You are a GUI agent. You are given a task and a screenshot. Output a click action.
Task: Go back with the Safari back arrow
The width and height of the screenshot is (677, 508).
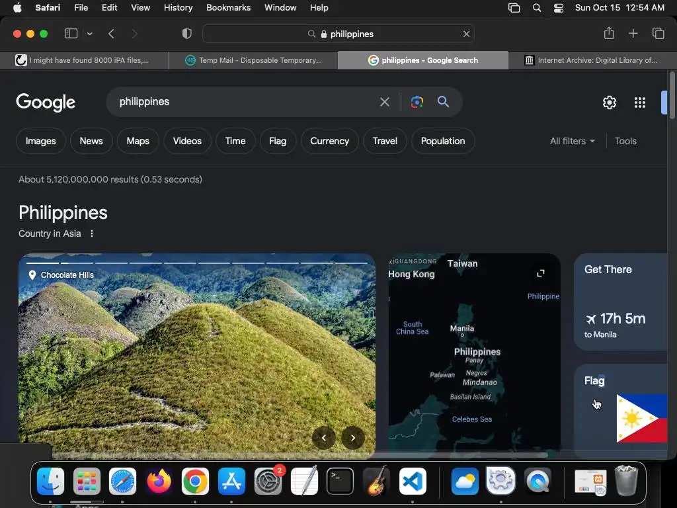[111, 34]
